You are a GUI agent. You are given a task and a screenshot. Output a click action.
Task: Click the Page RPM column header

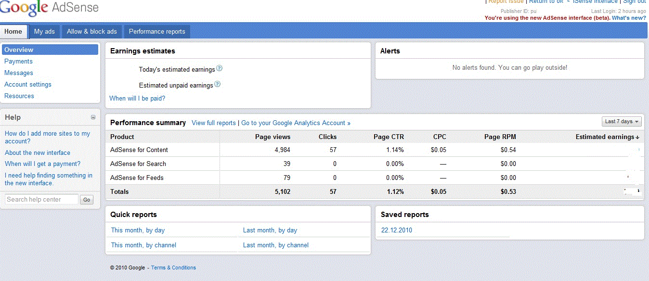pyautogui.click(x=500, y=137)
